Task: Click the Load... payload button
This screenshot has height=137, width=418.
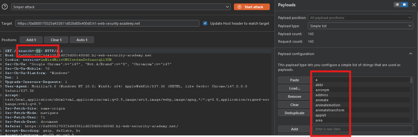Action: coord(295,88)
